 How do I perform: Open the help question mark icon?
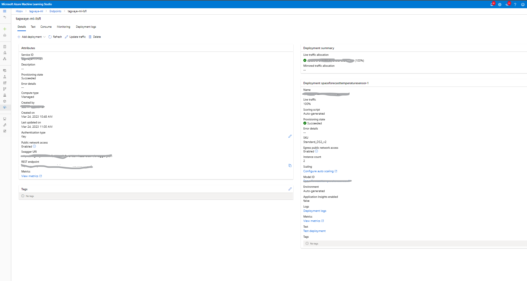[x=515, y=5]
